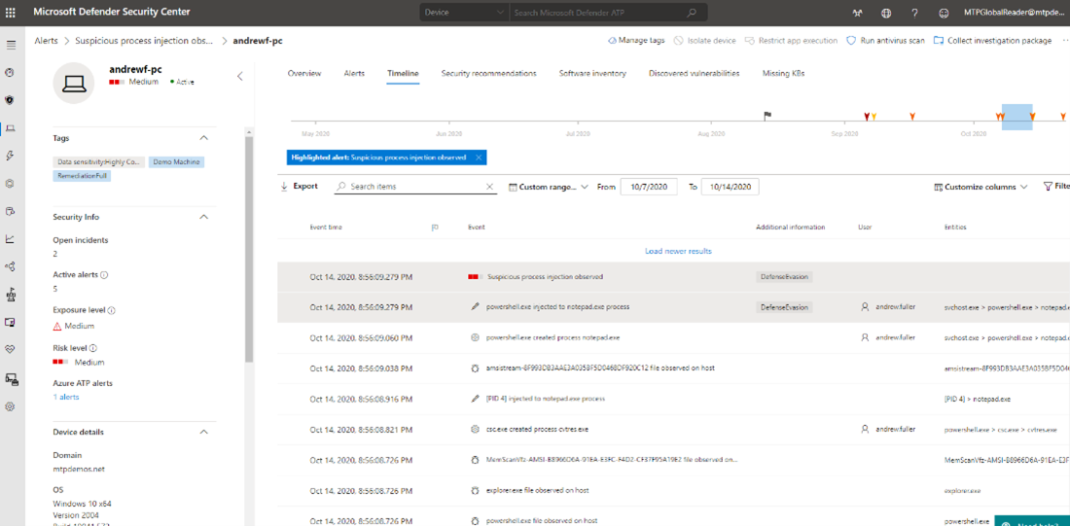The height and width of the screenshot is (526, 1070).
Task: Open the Customize columns dropdown
Action: click(981, 187)
